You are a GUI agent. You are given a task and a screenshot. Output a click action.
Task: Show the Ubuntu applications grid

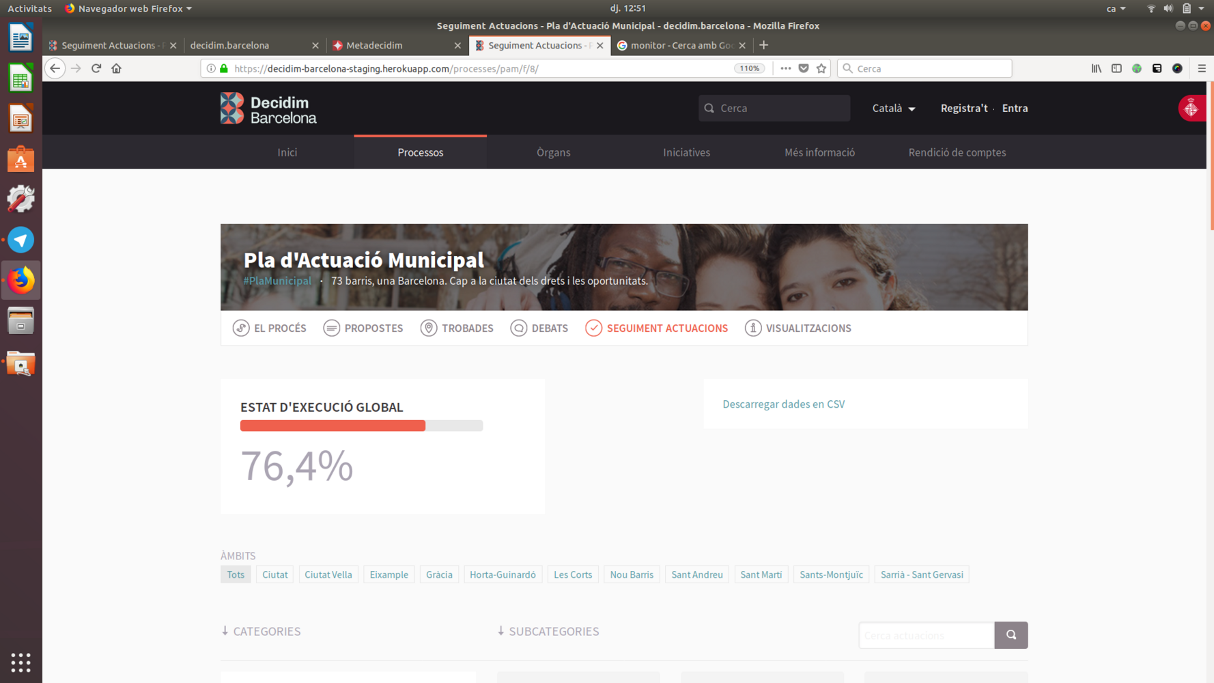coord(20,663)
